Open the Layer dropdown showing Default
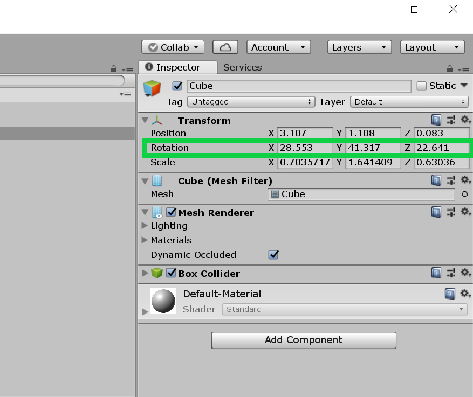473x397 pixels. point(409,102)
